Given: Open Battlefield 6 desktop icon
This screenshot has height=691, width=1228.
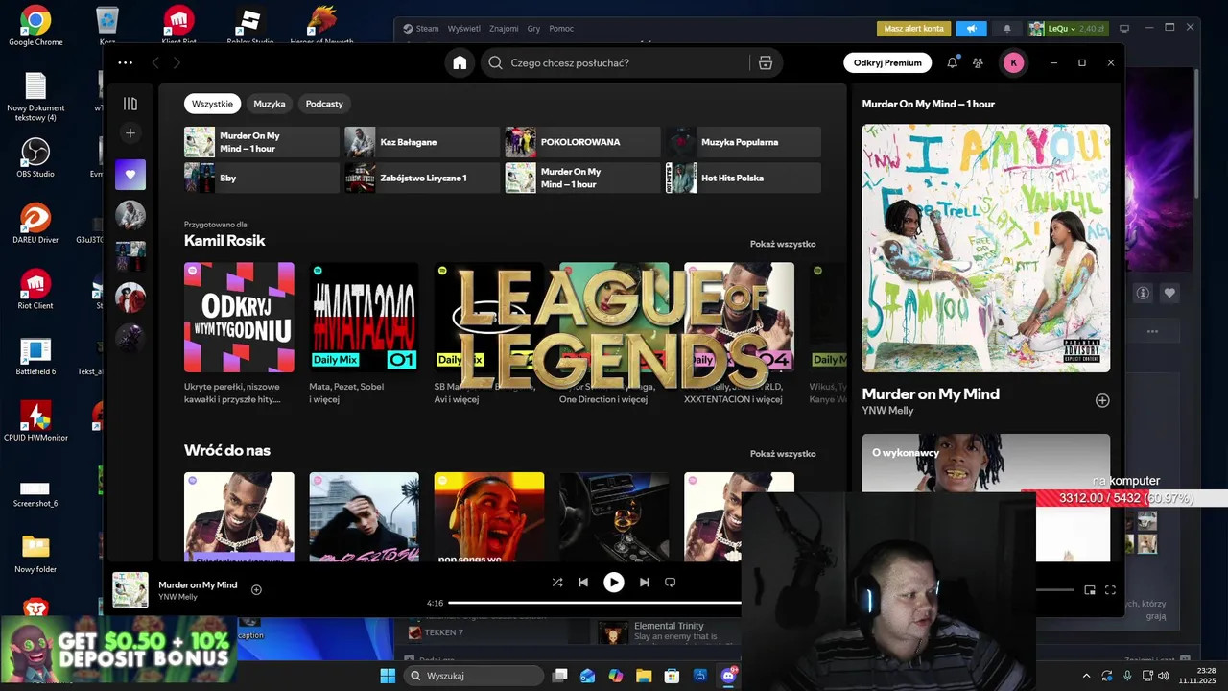Looking at the screenshot, I should pos(35,355).
